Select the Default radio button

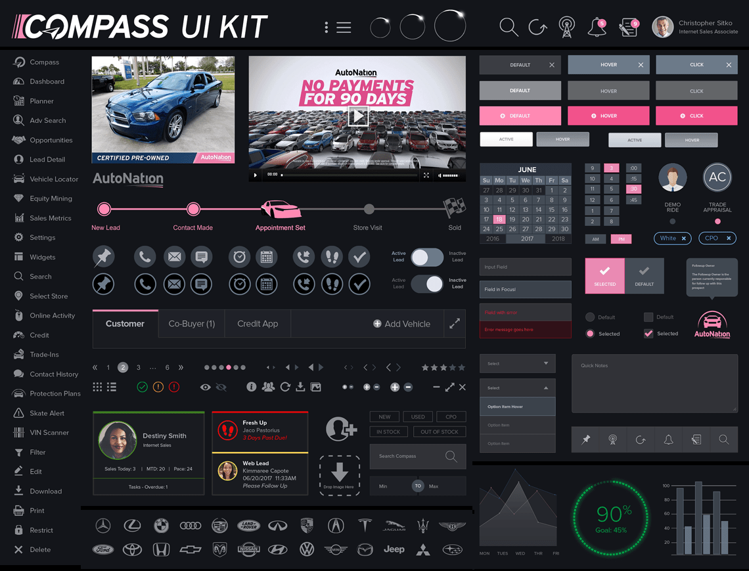pos(590,317)
